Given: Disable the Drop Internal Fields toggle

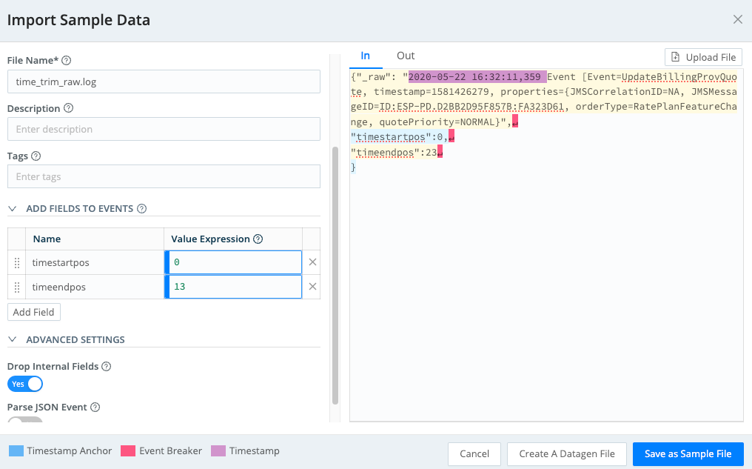Looking at the screenshot, I should (24, 384).
